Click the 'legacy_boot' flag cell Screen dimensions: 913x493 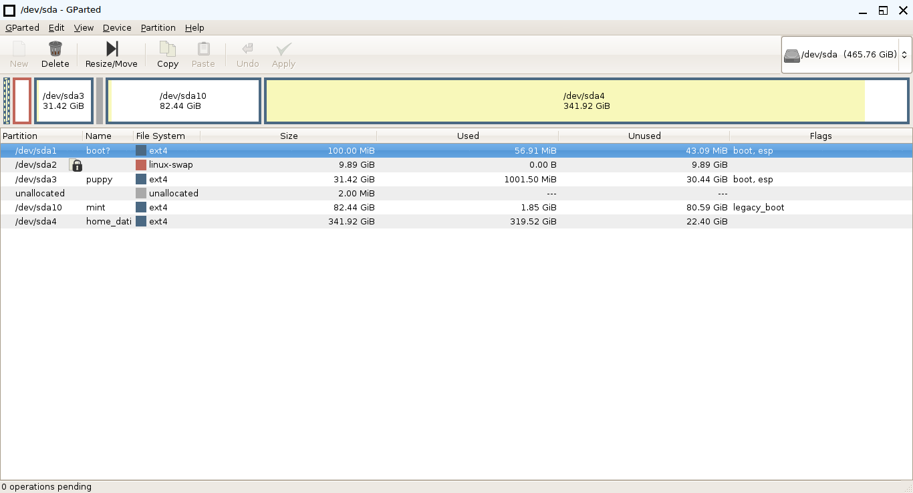(x=759, y=208)
